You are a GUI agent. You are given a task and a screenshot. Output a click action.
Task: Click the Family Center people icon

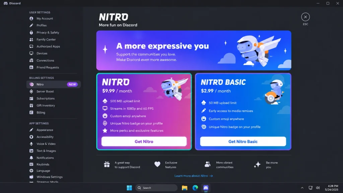click(x=31, y=40)
